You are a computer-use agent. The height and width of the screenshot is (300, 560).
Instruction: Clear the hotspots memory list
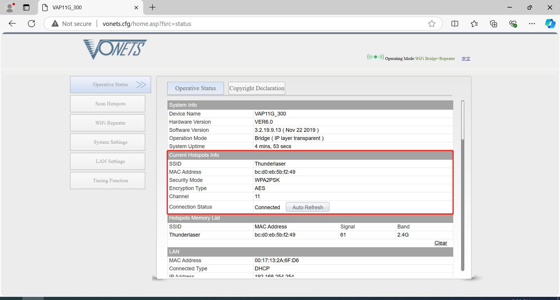(x=441, y=243)
